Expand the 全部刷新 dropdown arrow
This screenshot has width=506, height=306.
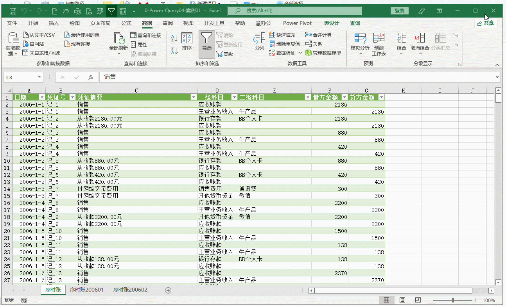[x=119, y=53]
